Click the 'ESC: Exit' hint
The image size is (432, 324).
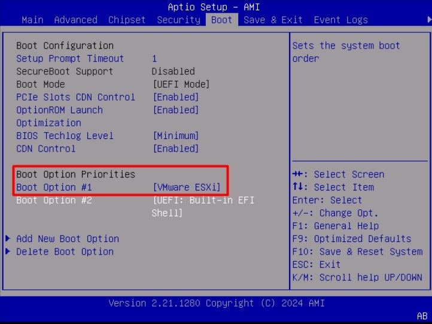tap(317, 265)
